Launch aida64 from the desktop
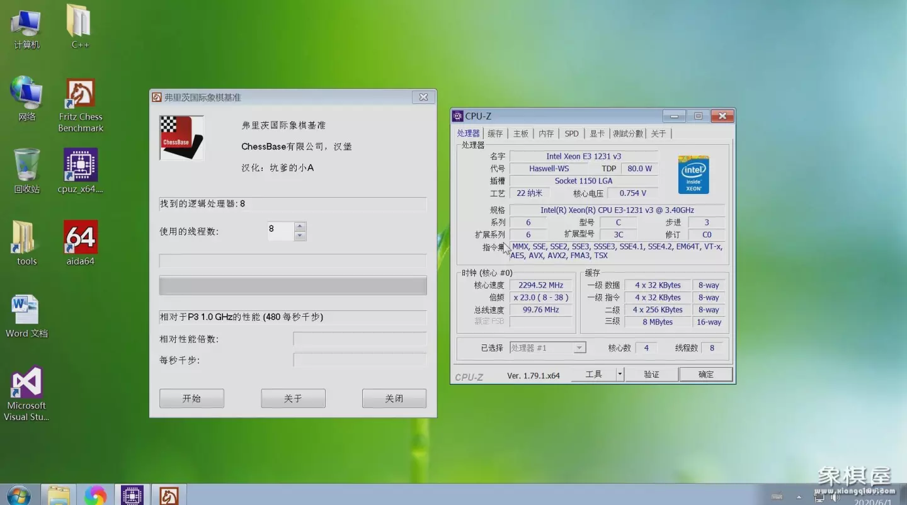907x505 pixels. pyautogui.click(x=81, y=237)
